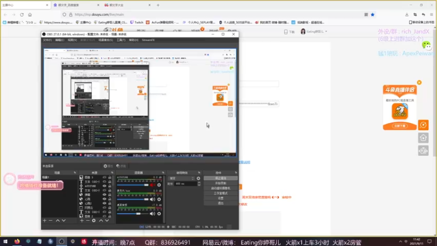Click 启动虚拟摄像机 virtual camera button
Screen dimensions: 437x246
[221, 188]
